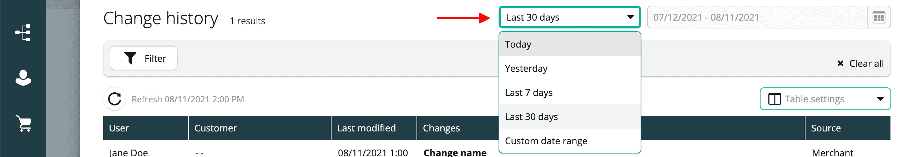The height and width of the screenshot is (157, 914).
Task: Select Today from the date dropdown
Action: coord(518,44)
